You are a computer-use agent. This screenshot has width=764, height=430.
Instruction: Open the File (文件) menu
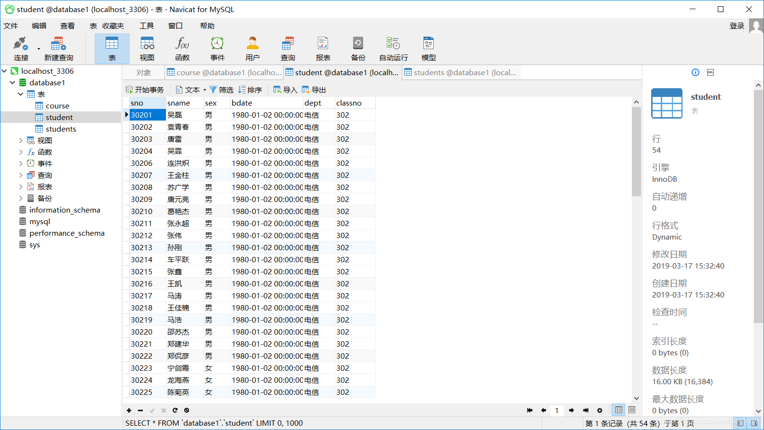[x=11, y=26]
